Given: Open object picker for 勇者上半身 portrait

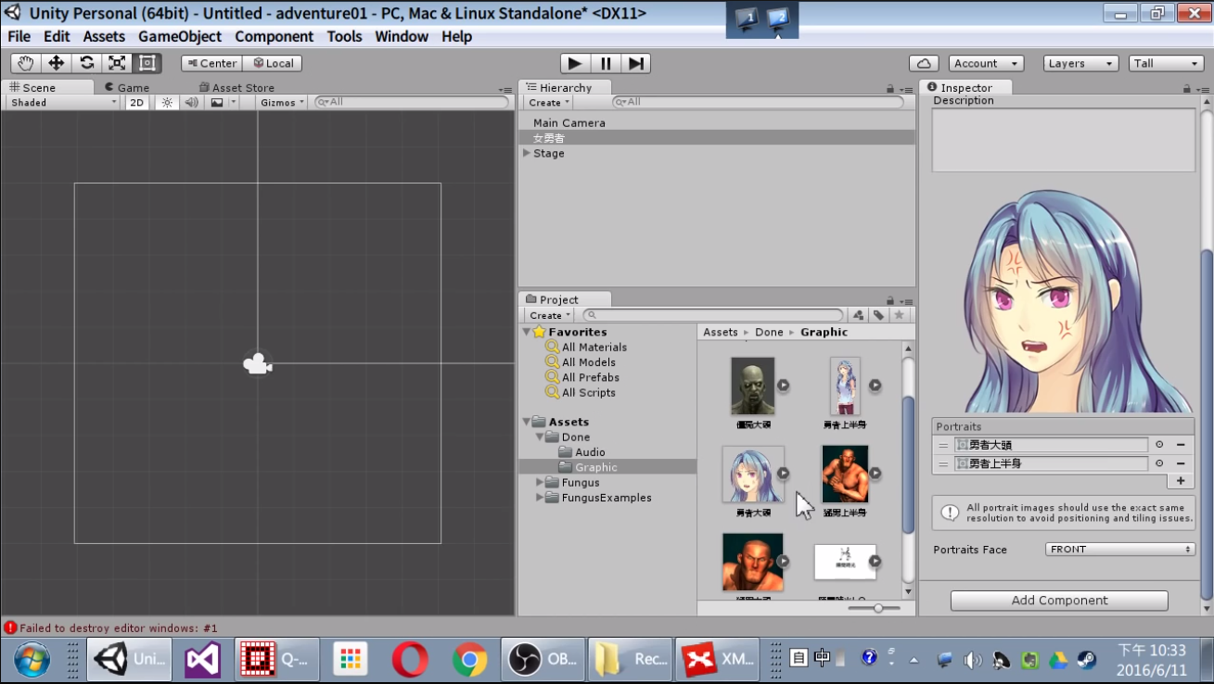Looking at the screenshot, I should (x=1159, y=463).
